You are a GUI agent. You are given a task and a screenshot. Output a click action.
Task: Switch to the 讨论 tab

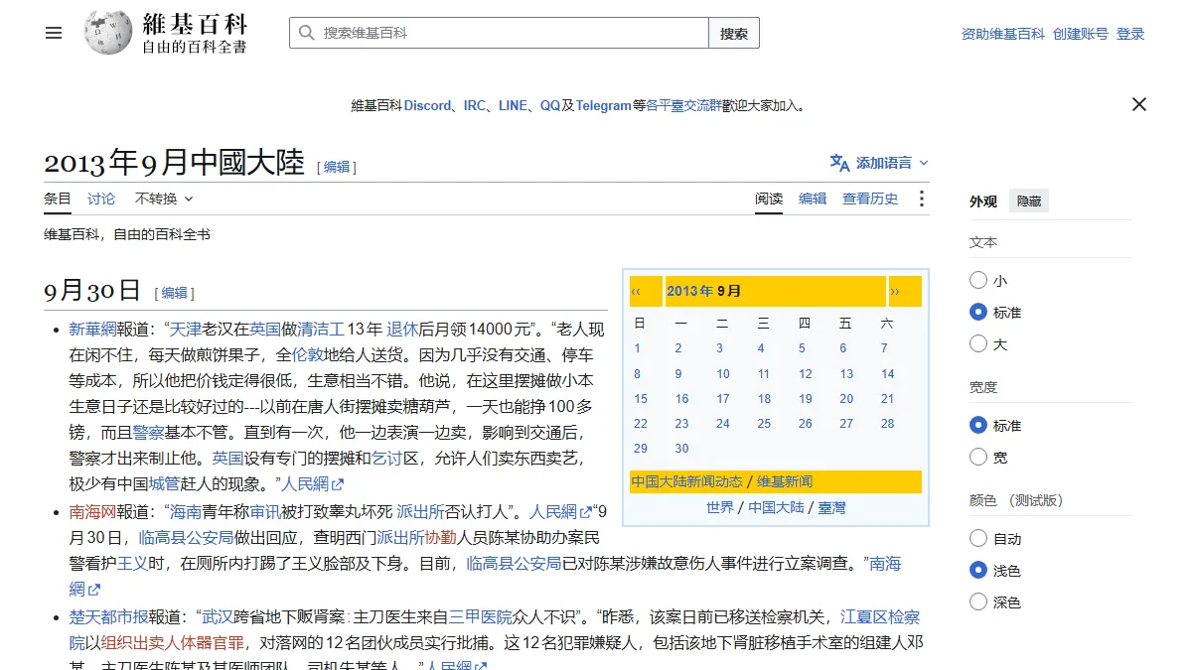tap(101, 199)
